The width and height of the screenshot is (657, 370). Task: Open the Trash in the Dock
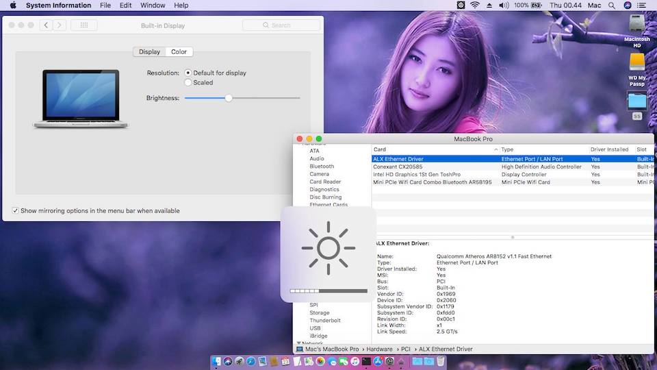point(441,361)
